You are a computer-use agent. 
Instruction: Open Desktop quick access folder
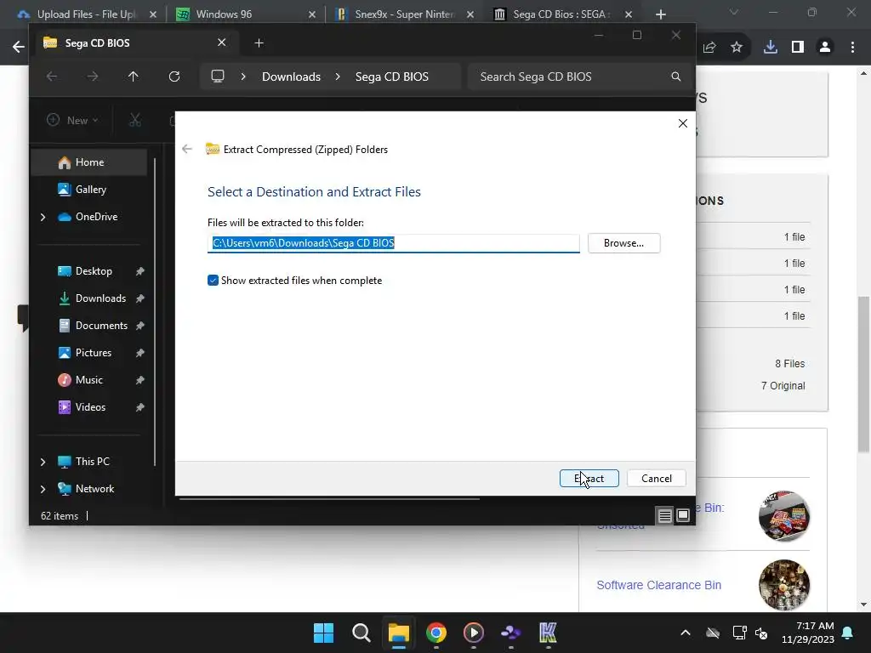tap(93, 271)
